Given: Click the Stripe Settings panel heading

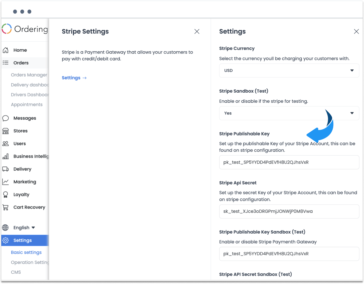Looking at the screenshot, I should click(x=85, y=31).
